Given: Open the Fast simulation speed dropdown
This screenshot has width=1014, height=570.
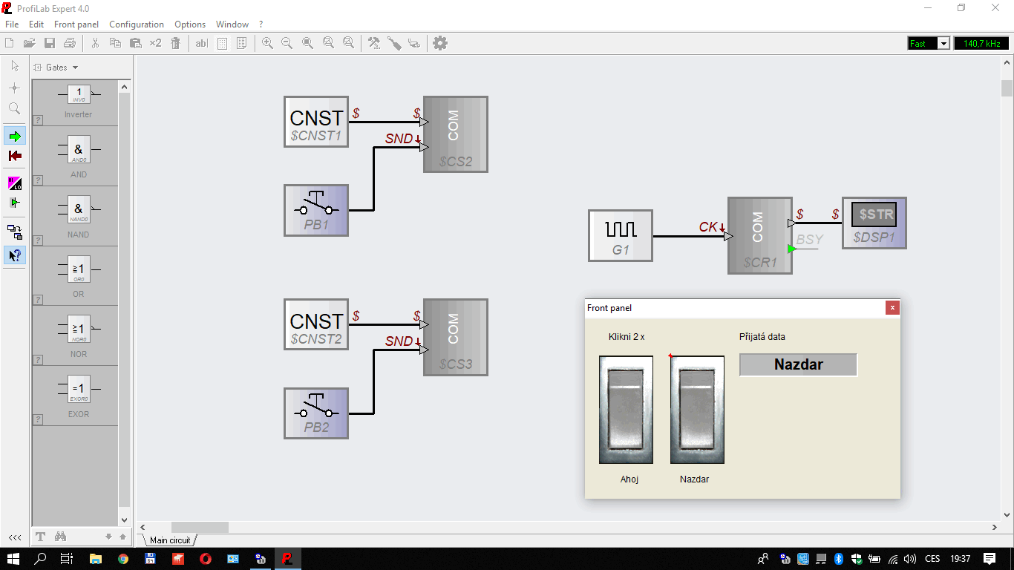Looking at the screenshot, I should [943, 44].
